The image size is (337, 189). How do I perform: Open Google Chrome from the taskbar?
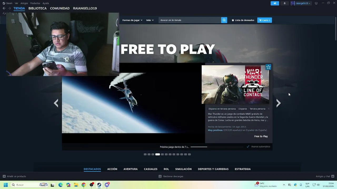[83, 185]
